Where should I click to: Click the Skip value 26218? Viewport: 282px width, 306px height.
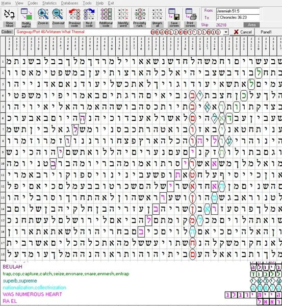click(221, 25)
